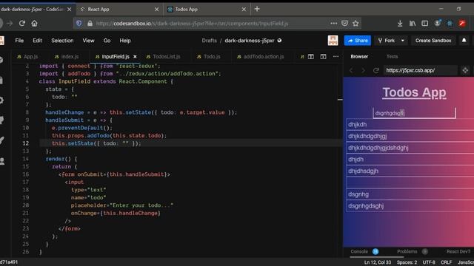Switch to the Todos App browser tab
474x266 pixels.
(x=207, y=10)
